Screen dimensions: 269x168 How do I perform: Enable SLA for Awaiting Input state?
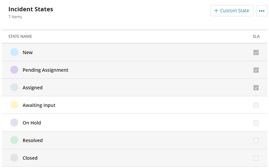256,105
